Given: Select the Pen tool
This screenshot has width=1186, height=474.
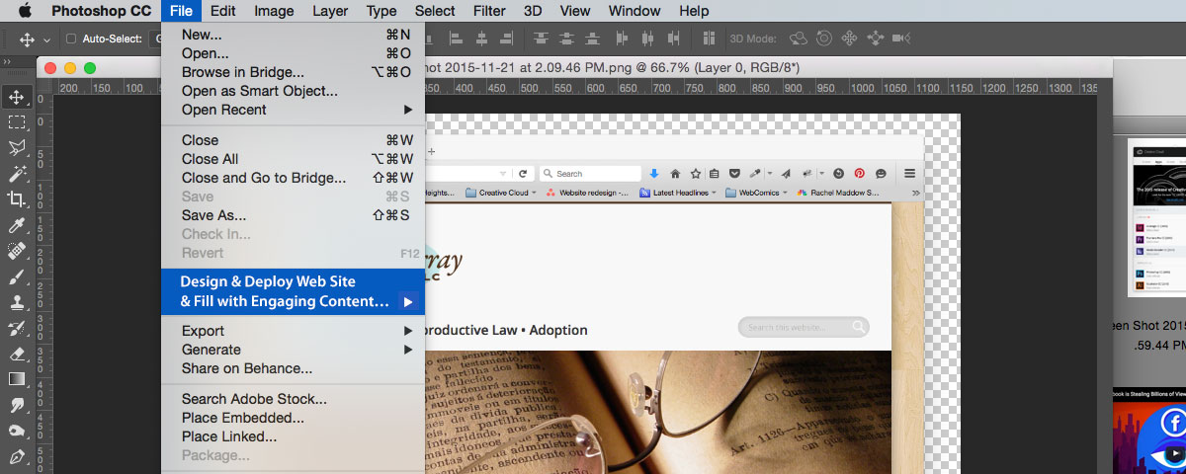Looking at the screenshot, I should pos(17,456).
